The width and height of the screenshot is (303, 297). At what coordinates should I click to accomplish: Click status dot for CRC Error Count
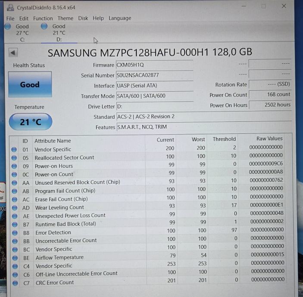point(15,283)
